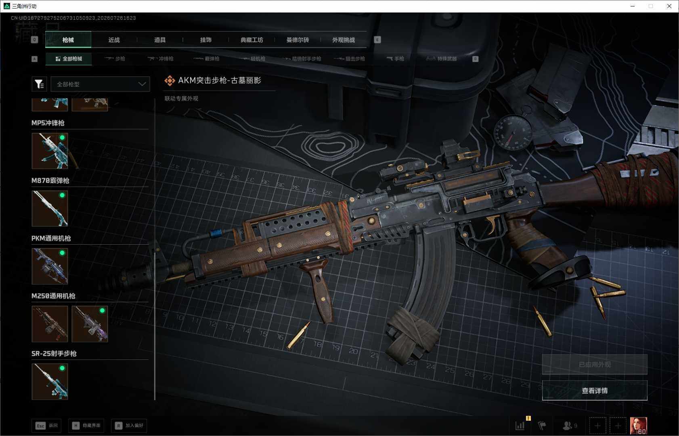Image resolution: width=679 pixels, height=436 pixels.
Task: Open the 挂饰 charms tab
Action: click(206, 40)
